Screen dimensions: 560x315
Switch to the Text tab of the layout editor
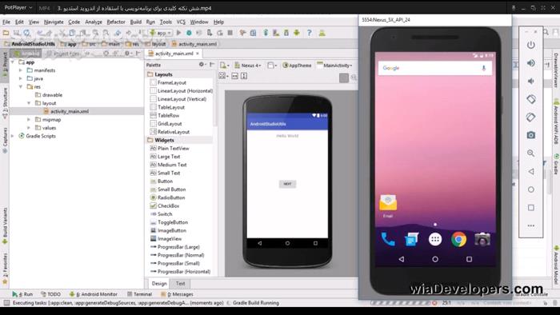pos(180,284)
